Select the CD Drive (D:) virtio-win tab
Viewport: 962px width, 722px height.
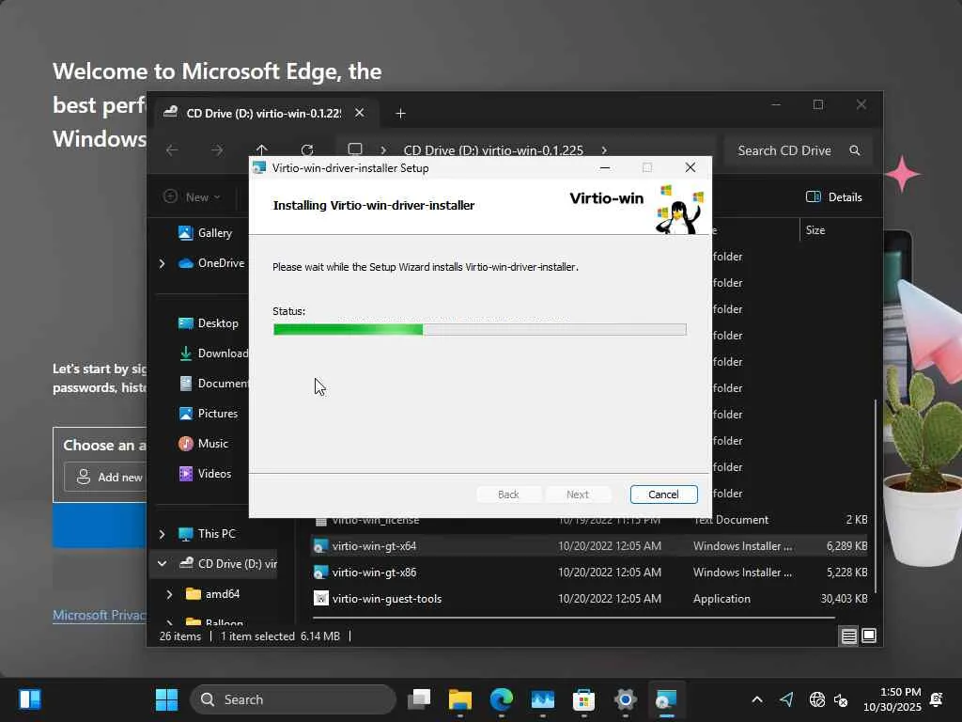(264, 113)
